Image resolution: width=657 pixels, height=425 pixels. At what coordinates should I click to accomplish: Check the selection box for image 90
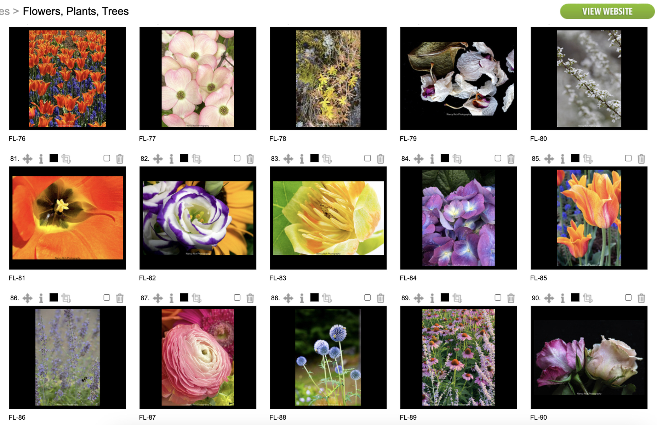pyautogui.click(x=628, y=297)
